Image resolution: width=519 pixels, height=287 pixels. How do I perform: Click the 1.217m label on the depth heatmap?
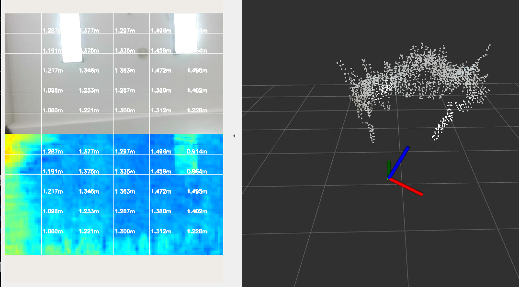(53, 192)
